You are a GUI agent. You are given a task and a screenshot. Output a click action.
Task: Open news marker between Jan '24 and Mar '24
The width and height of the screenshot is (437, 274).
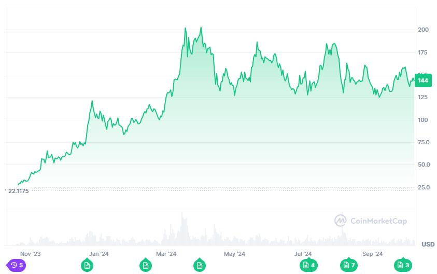(146, 265)
